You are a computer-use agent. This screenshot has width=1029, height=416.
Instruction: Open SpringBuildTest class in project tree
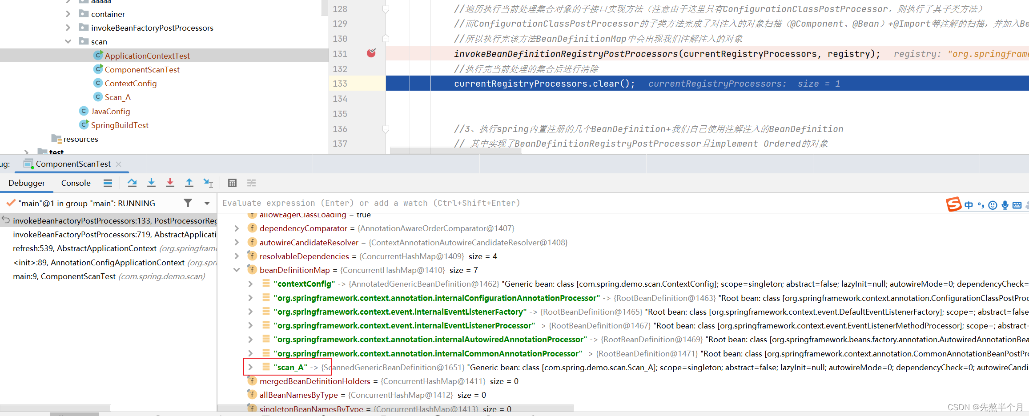pyautogui.click(x=120, y=125)
